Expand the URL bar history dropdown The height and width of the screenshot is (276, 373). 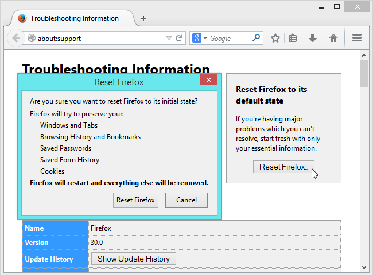[x=169, y=39]
